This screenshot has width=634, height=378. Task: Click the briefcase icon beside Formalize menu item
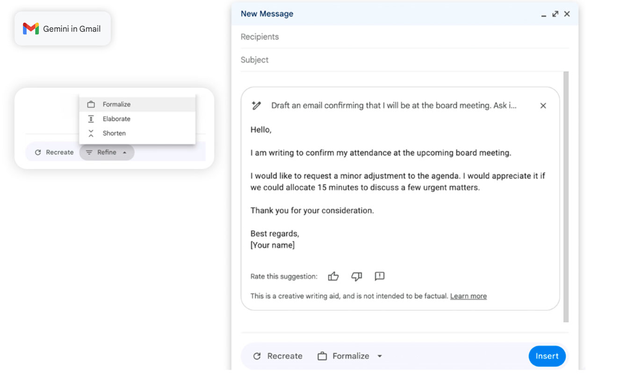point(91,105)
